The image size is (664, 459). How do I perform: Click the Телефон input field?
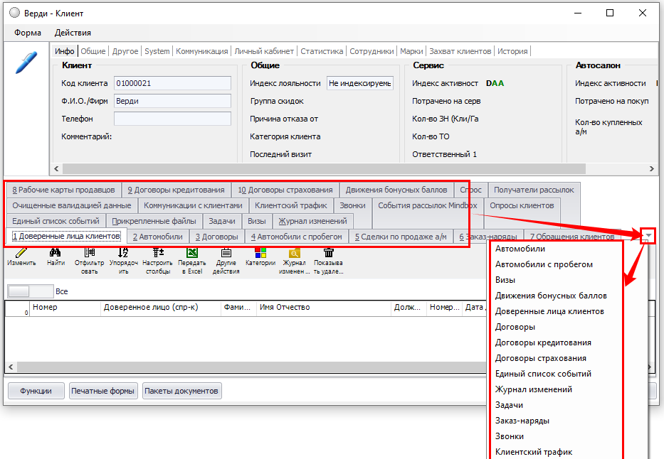(x=172, y=119)
